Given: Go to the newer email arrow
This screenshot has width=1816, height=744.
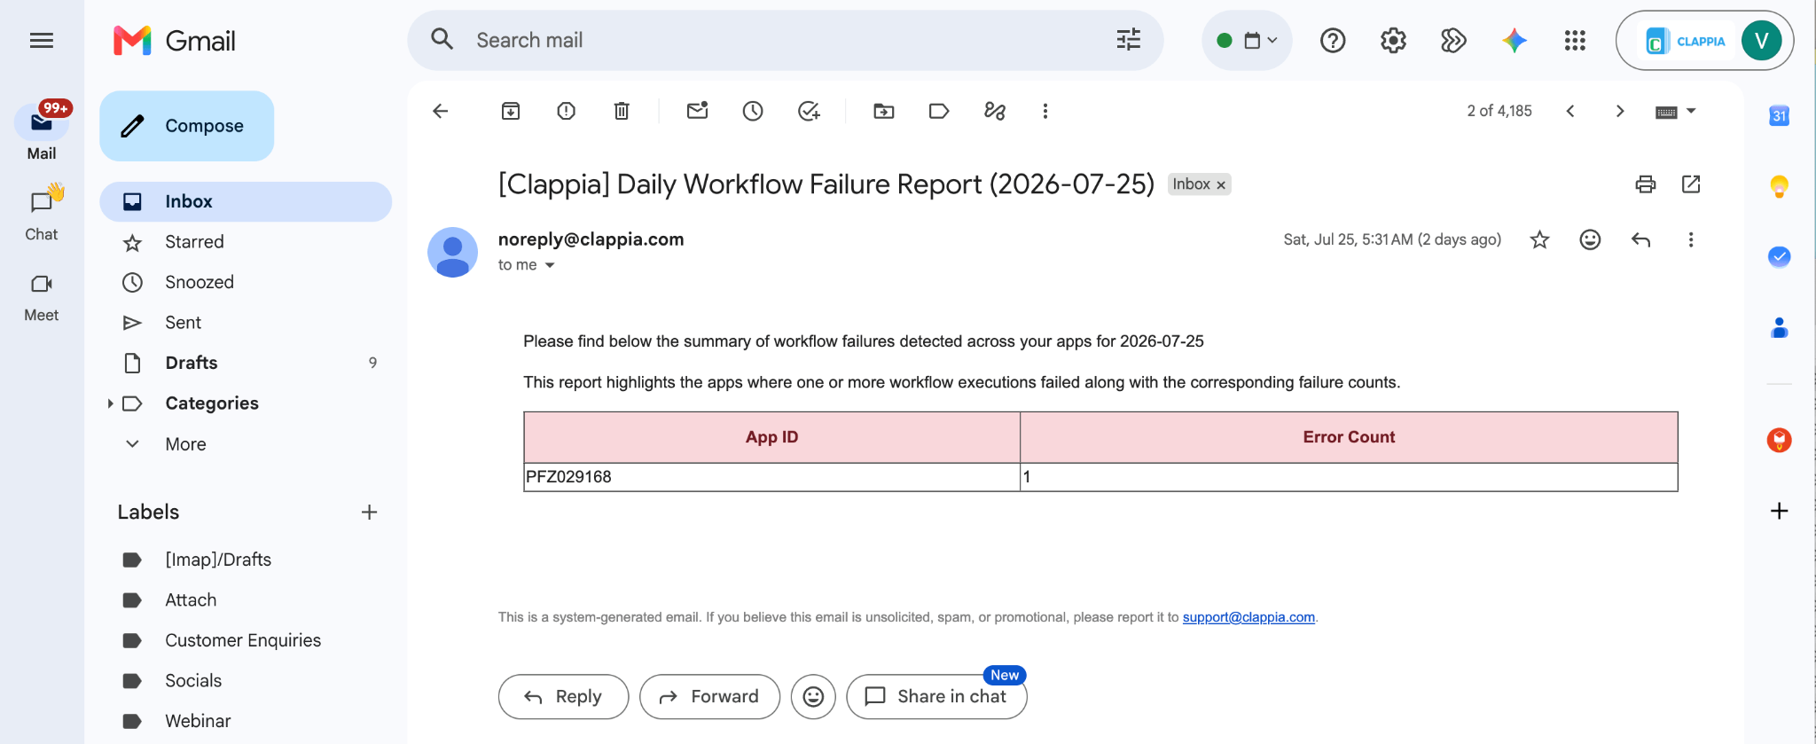Looking at the screenshot, I should tap(1570, 111).
